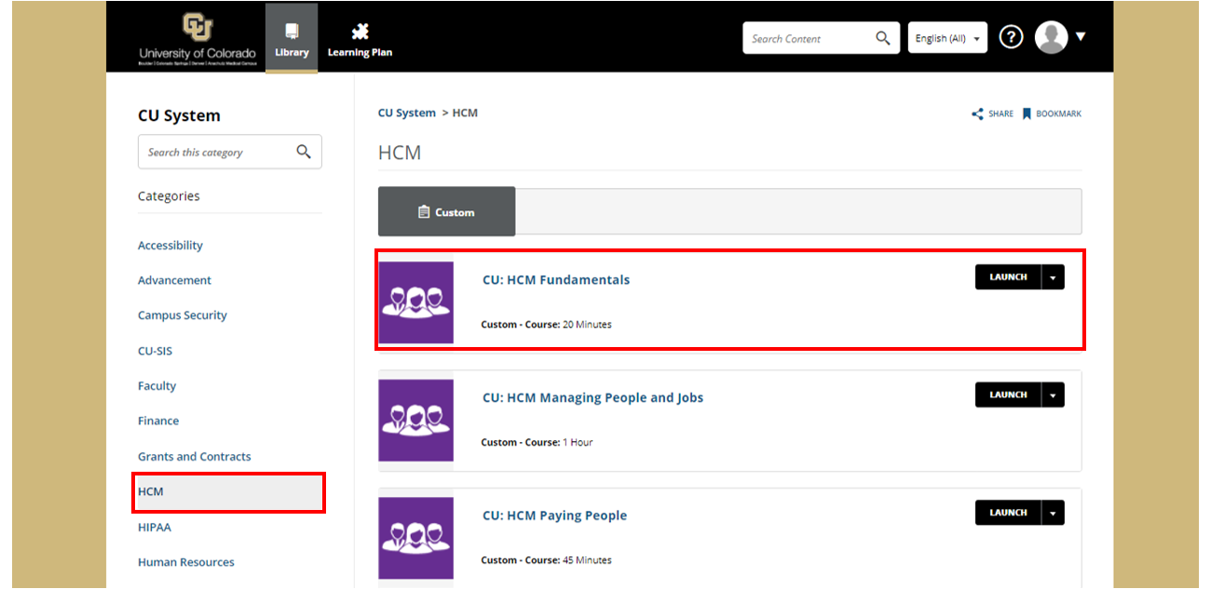This screenshot has width=1211, height=589.
Task: Click the HCM Paying People course thumbnail
Action: [415, 538]
